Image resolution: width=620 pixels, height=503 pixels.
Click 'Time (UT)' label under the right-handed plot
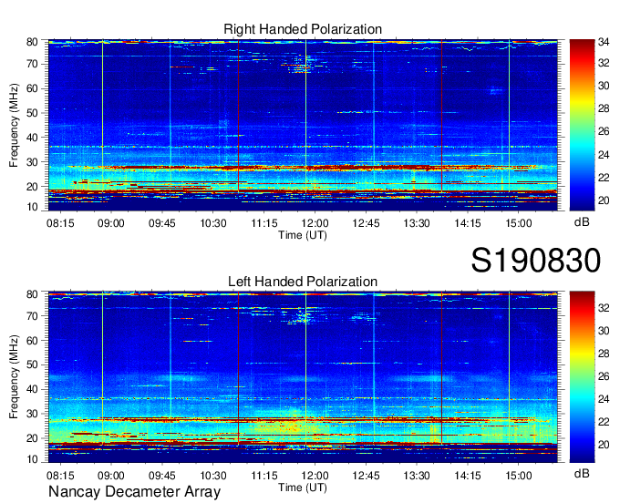(x=303, y=235)
